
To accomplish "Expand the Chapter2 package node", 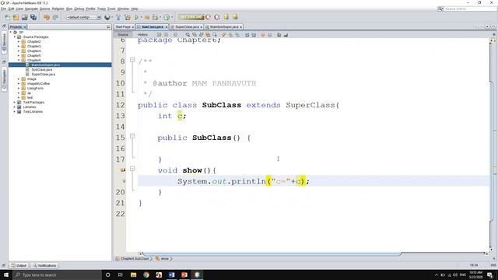I will pos(19,41).
